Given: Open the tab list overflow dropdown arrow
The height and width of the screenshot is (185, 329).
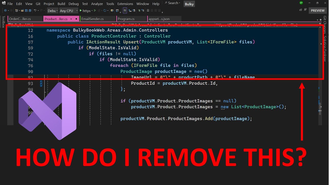Looking at the screenshot, I should click(317, 20).
